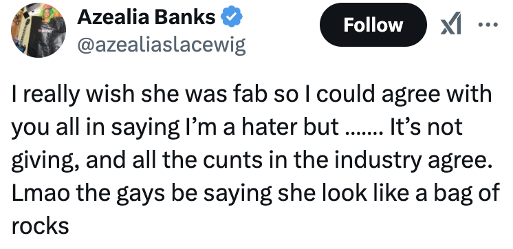Open the three-dot more options menu
This screenshot has height=249, width=513.
click(488, 24)
